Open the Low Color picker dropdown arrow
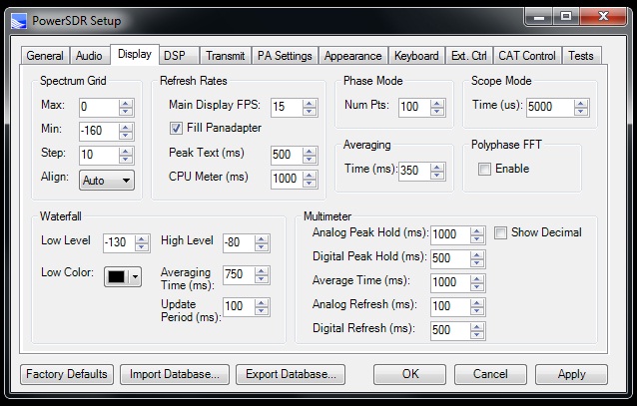 pyautogui.click(x=135, y=277)
